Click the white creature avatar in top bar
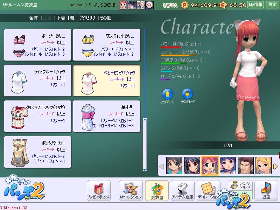The width and height of the screenshot is (280, 210). [141, 5]
